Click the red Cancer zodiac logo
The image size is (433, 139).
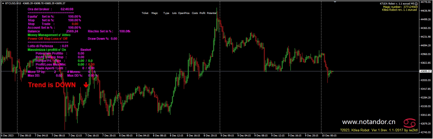pos(409,123)
